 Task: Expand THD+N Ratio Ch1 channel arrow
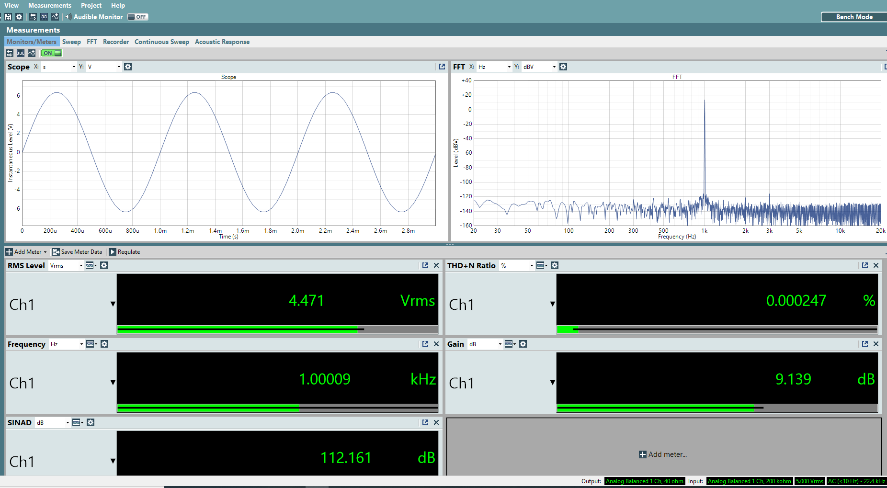point(553,304)
